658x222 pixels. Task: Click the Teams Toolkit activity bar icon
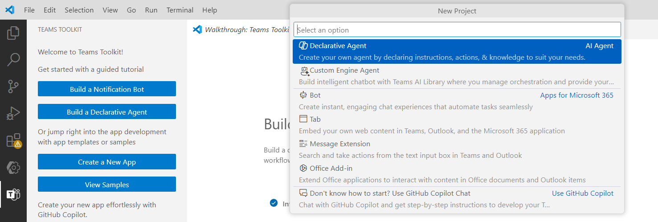(13, 194)
